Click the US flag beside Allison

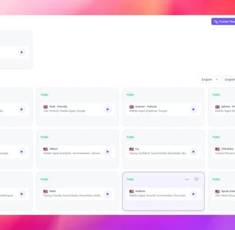(46, 149)
